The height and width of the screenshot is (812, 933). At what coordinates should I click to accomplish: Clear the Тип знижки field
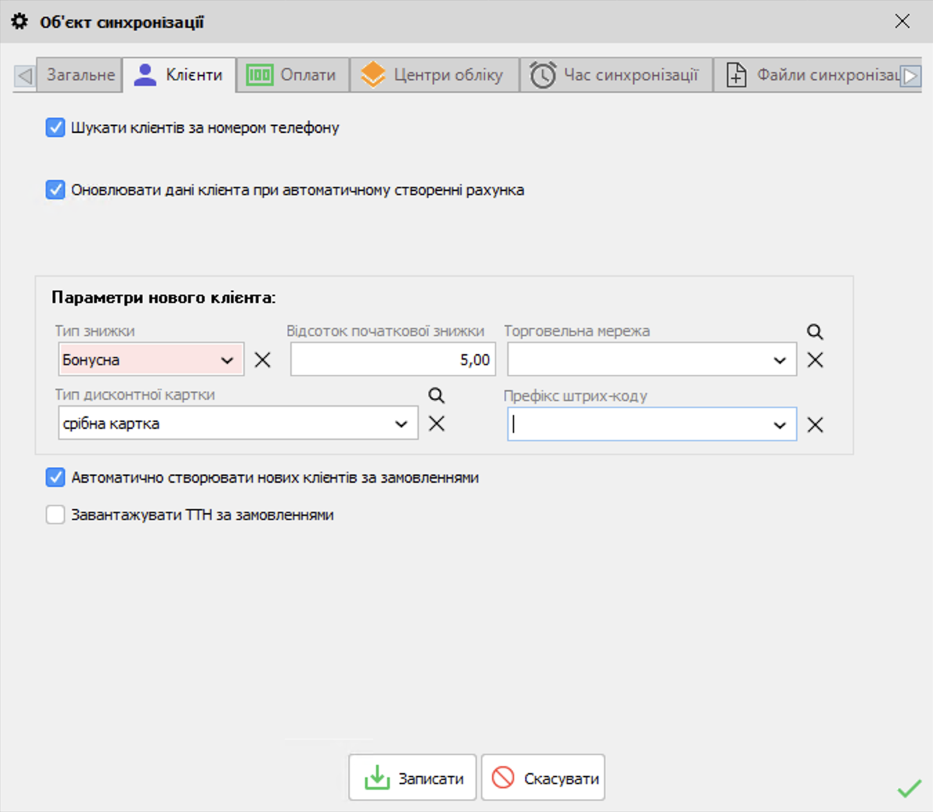263,360
